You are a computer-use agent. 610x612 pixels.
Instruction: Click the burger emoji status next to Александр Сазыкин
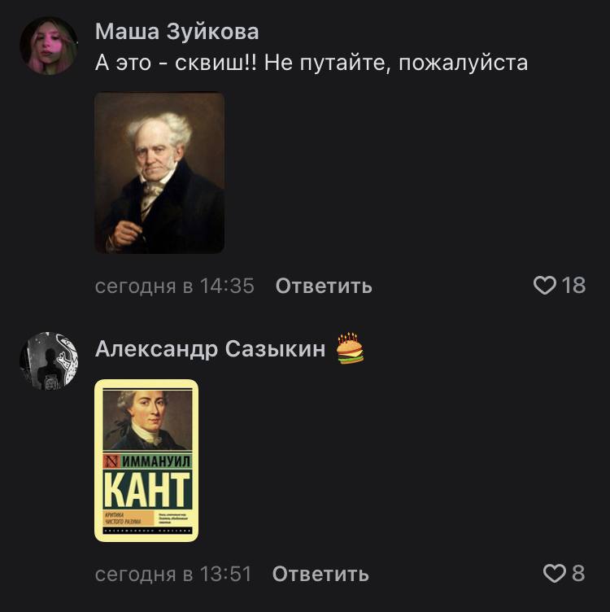click(350, 348)
